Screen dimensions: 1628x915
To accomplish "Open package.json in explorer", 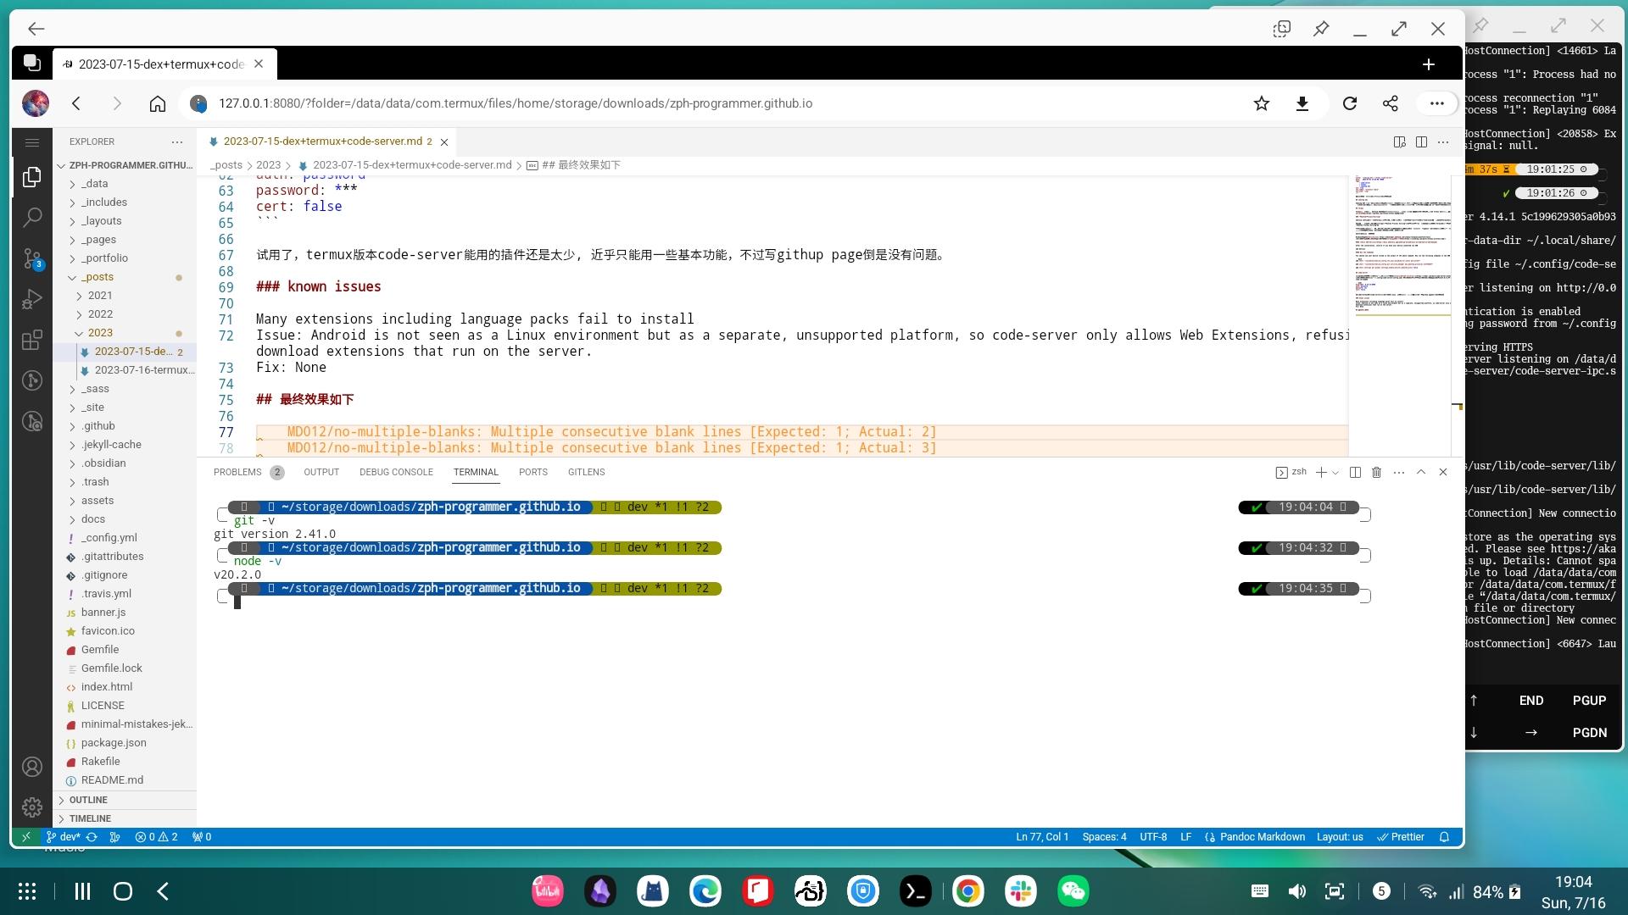I will pos(125,743).
